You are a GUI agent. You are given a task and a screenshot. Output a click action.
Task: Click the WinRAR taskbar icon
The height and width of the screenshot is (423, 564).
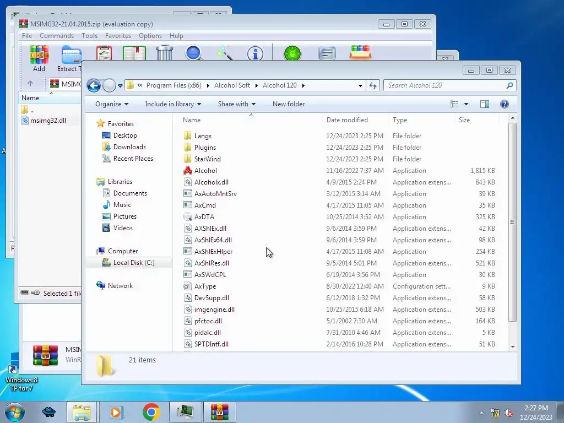[219, 412]
